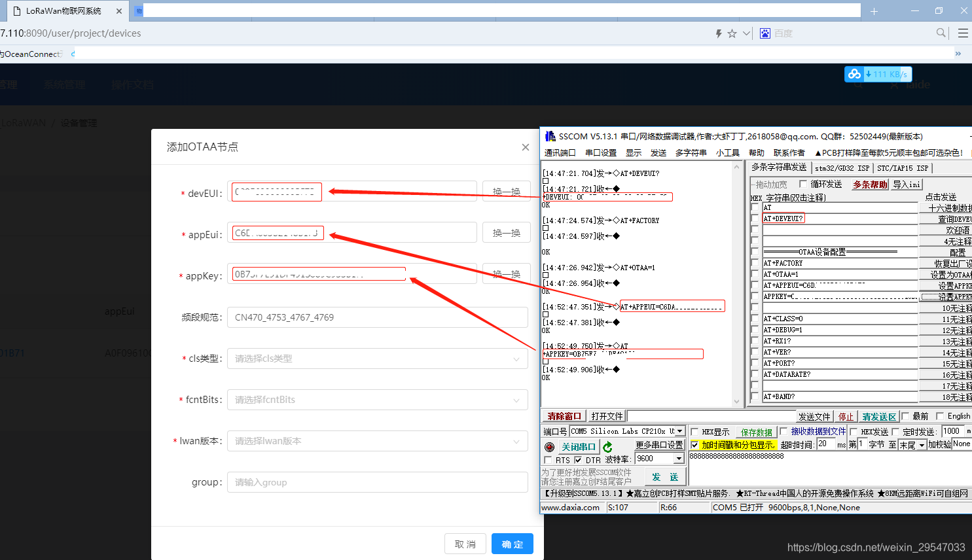
Task: Switch to the STC/IAP15 ISP tab
Action: (903, 168)
